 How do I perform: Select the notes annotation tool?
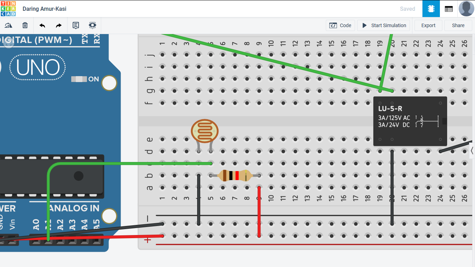pos(75,25)
